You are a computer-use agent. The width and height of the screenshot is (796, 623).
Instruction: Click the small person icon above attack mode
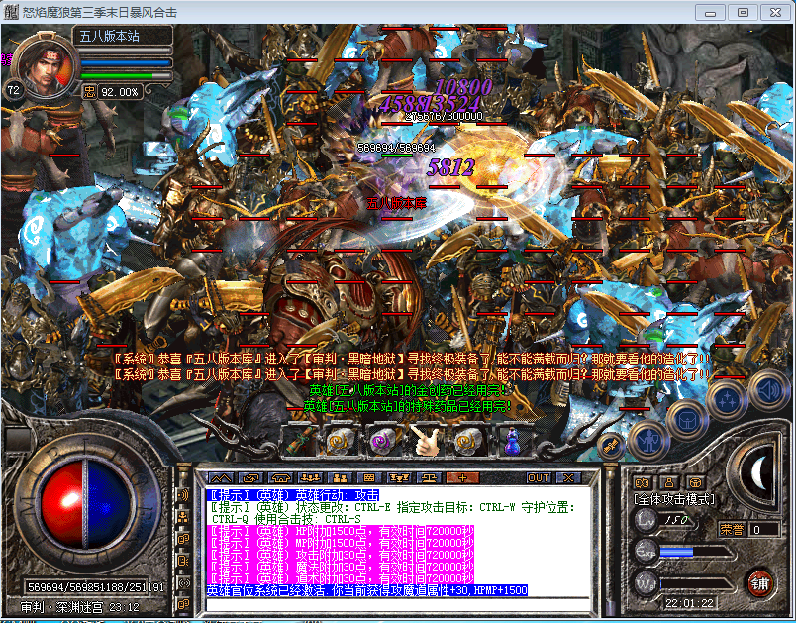[x=669, y=482]
